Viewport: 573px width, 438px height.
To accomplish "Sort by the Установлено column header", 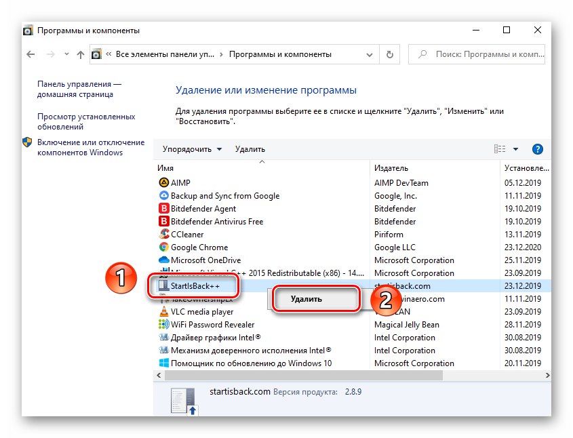I will 526,168.
